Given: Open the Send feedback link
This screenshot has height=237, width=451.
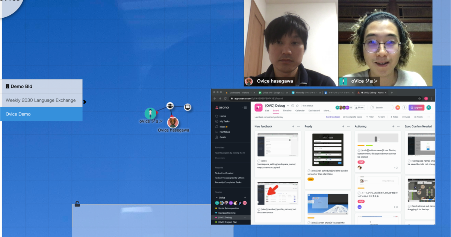Looking at the screenshot, I should point(333,117).
